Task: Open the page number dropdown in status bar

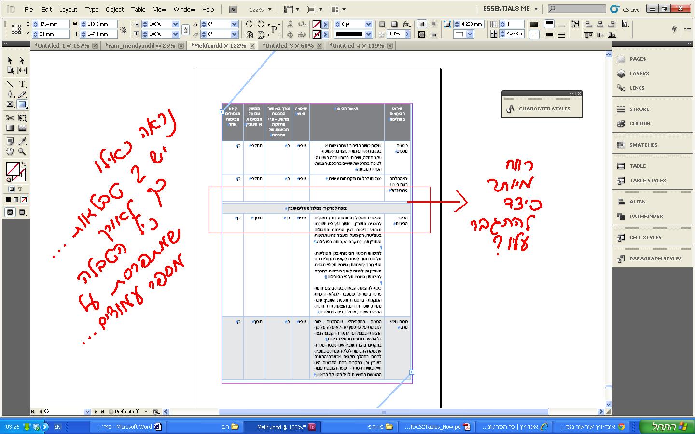Action: coord(87,412)
